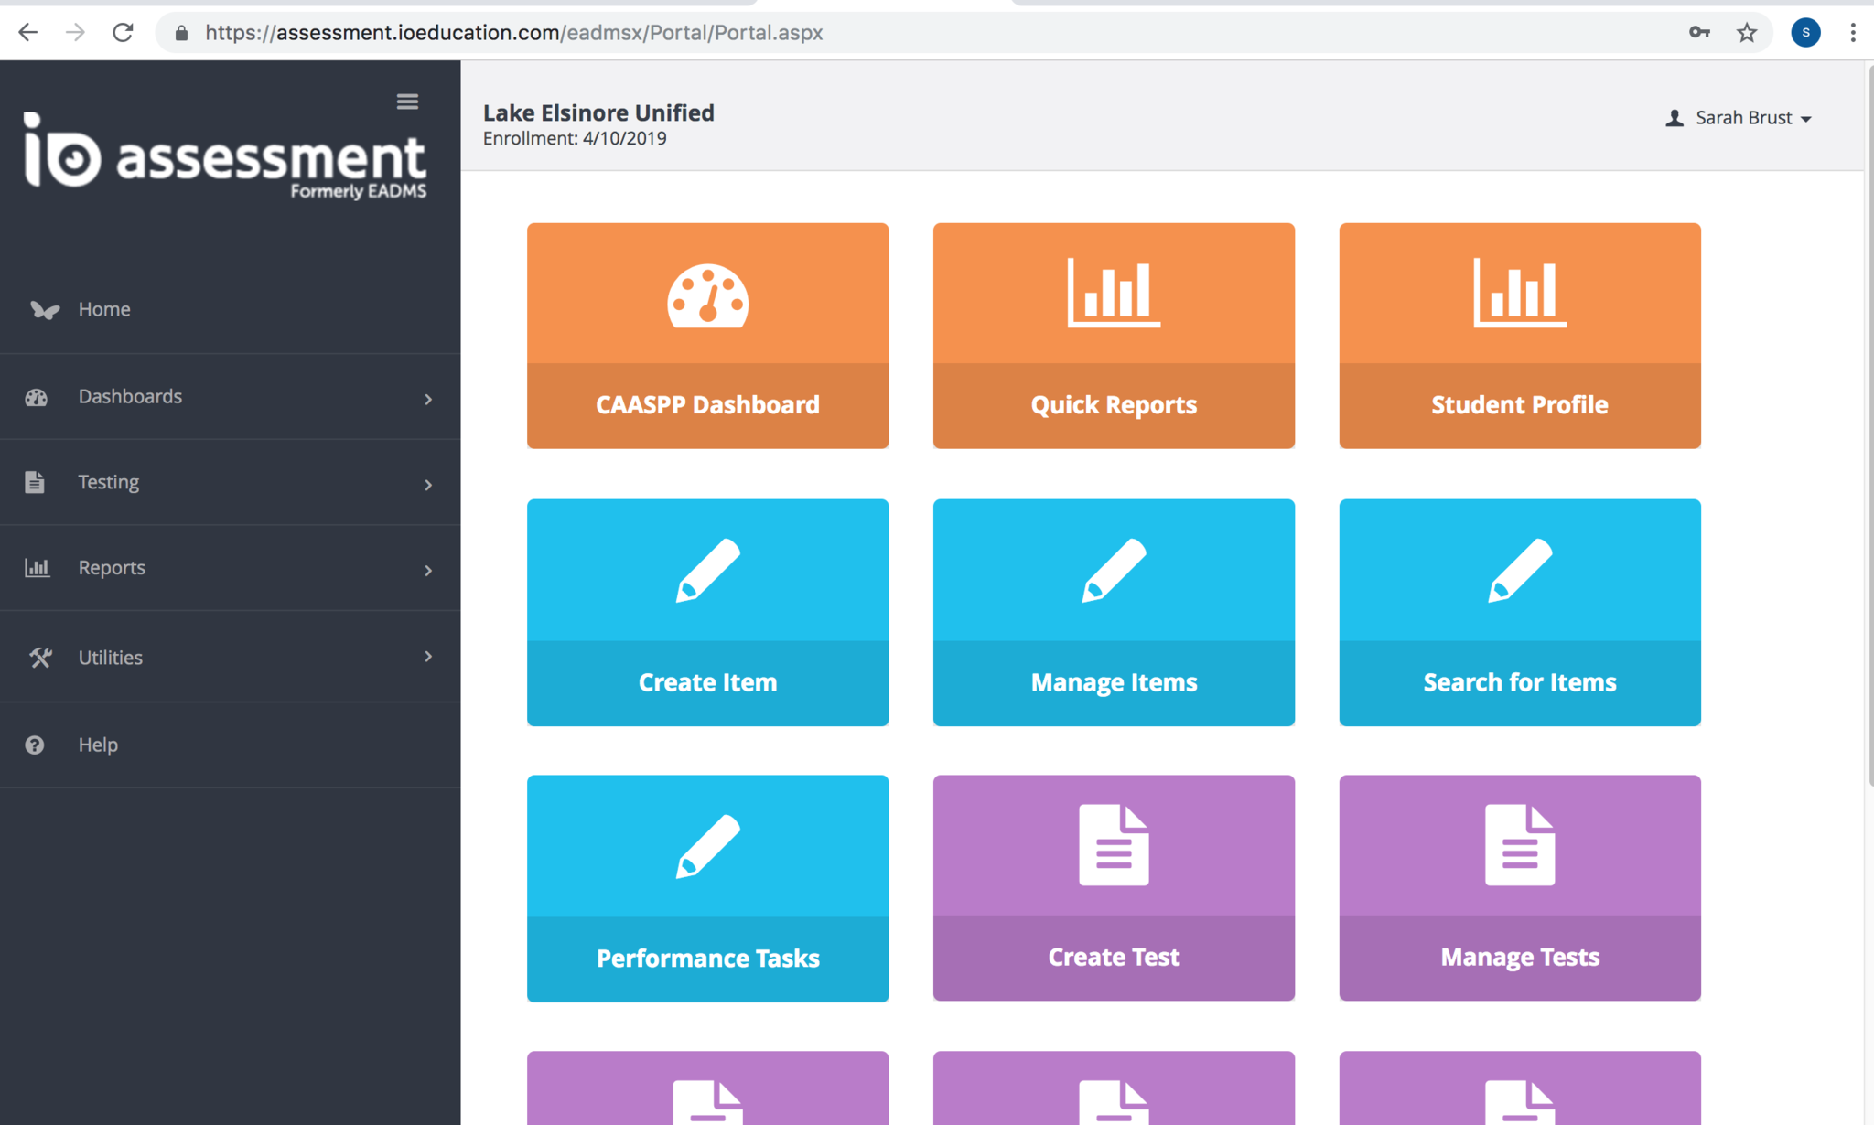Open the Create Test document icon
1874x1125 pixels.
1114,845
